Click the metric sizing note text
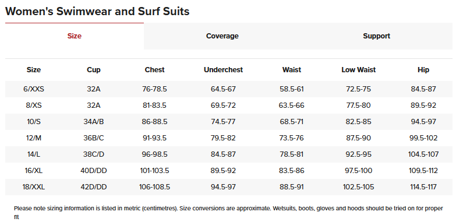Image resolution: width=456 pixels, height=222 pixels. click(228, 213)
